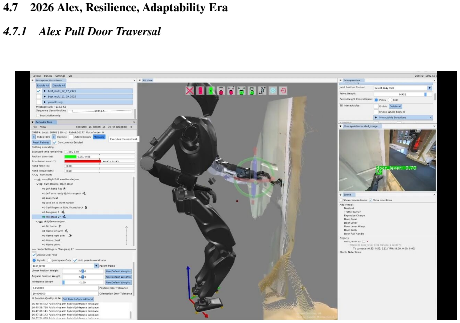Open the Settings menu
Screen dimensions: 460x323
pyautogui.click(x=60, y=76)
